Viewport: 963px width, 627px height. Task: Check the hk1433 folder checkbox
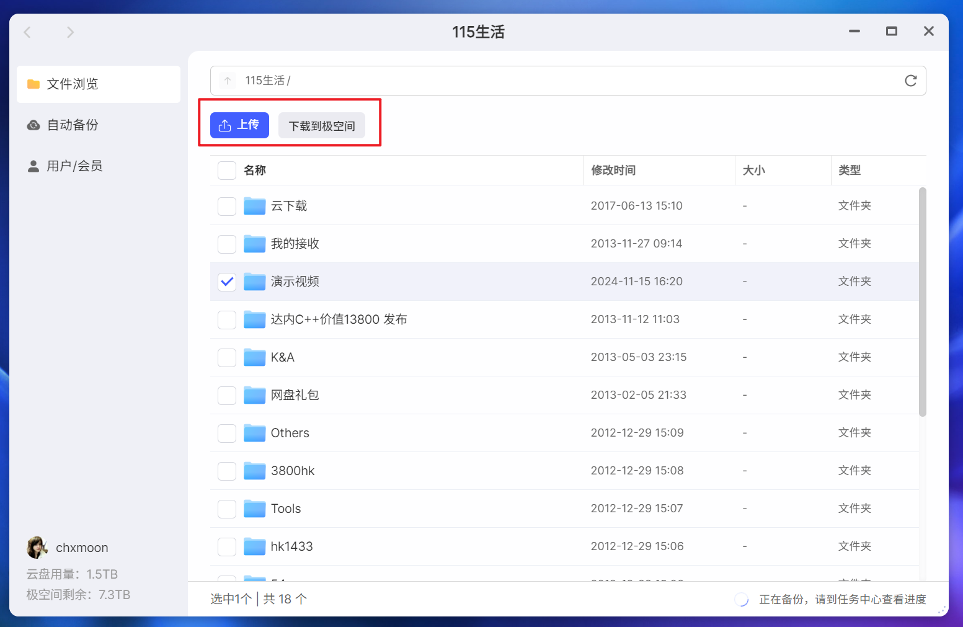227,546
